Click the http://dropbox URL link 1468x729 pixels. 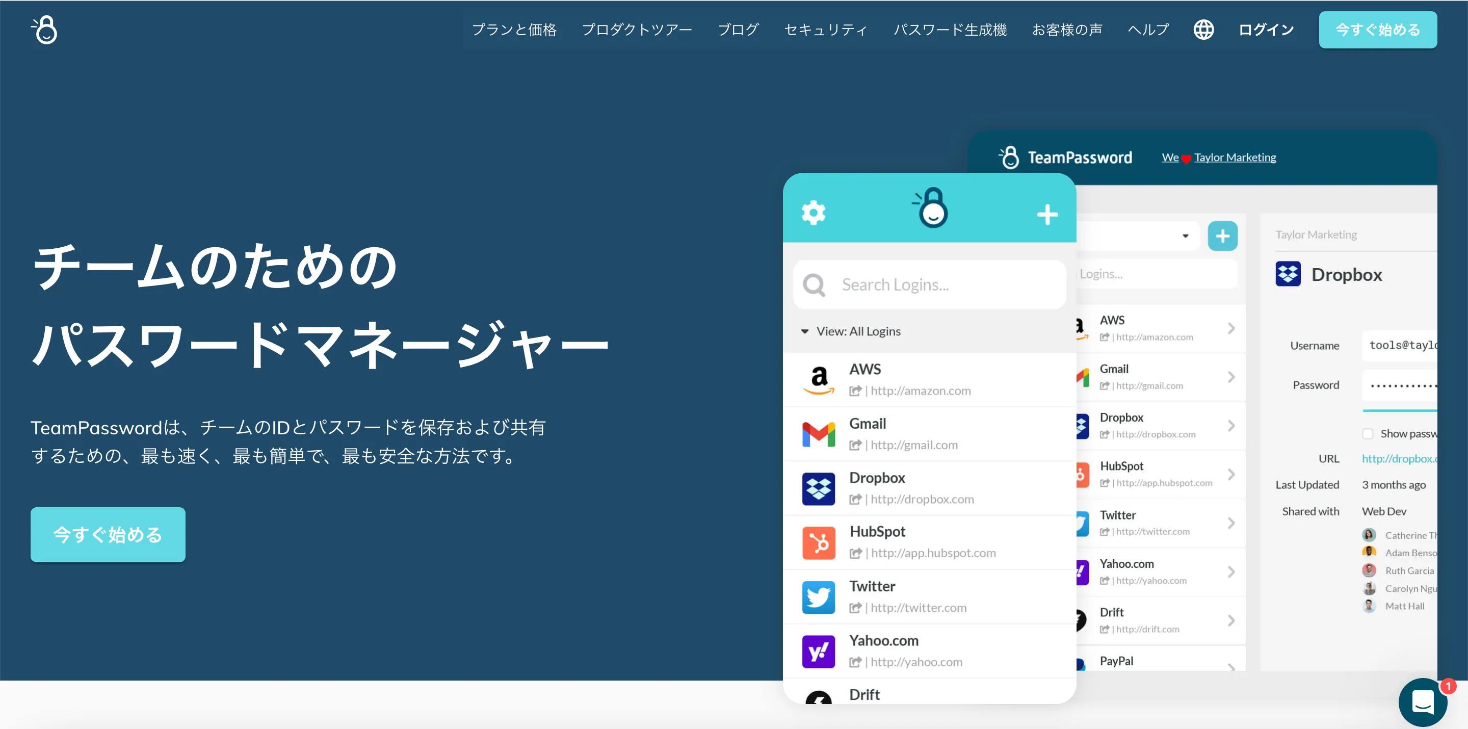pyautogui.click(x=1399, y=458)
